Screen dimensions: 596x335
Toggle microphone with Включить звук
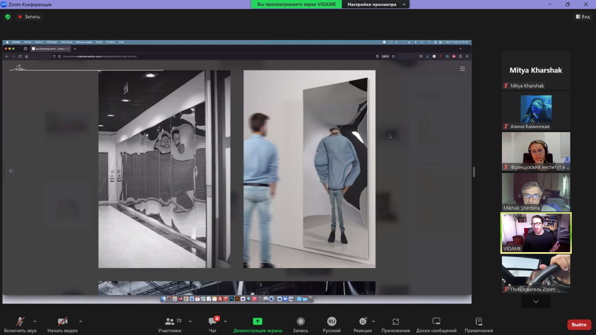pos(20,324)
